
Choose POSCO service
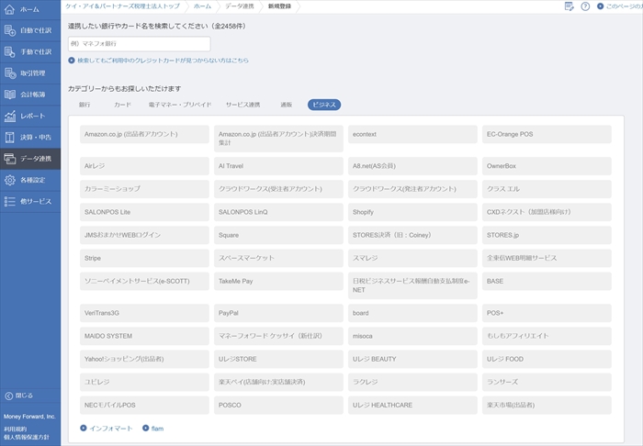coord(278,405)
